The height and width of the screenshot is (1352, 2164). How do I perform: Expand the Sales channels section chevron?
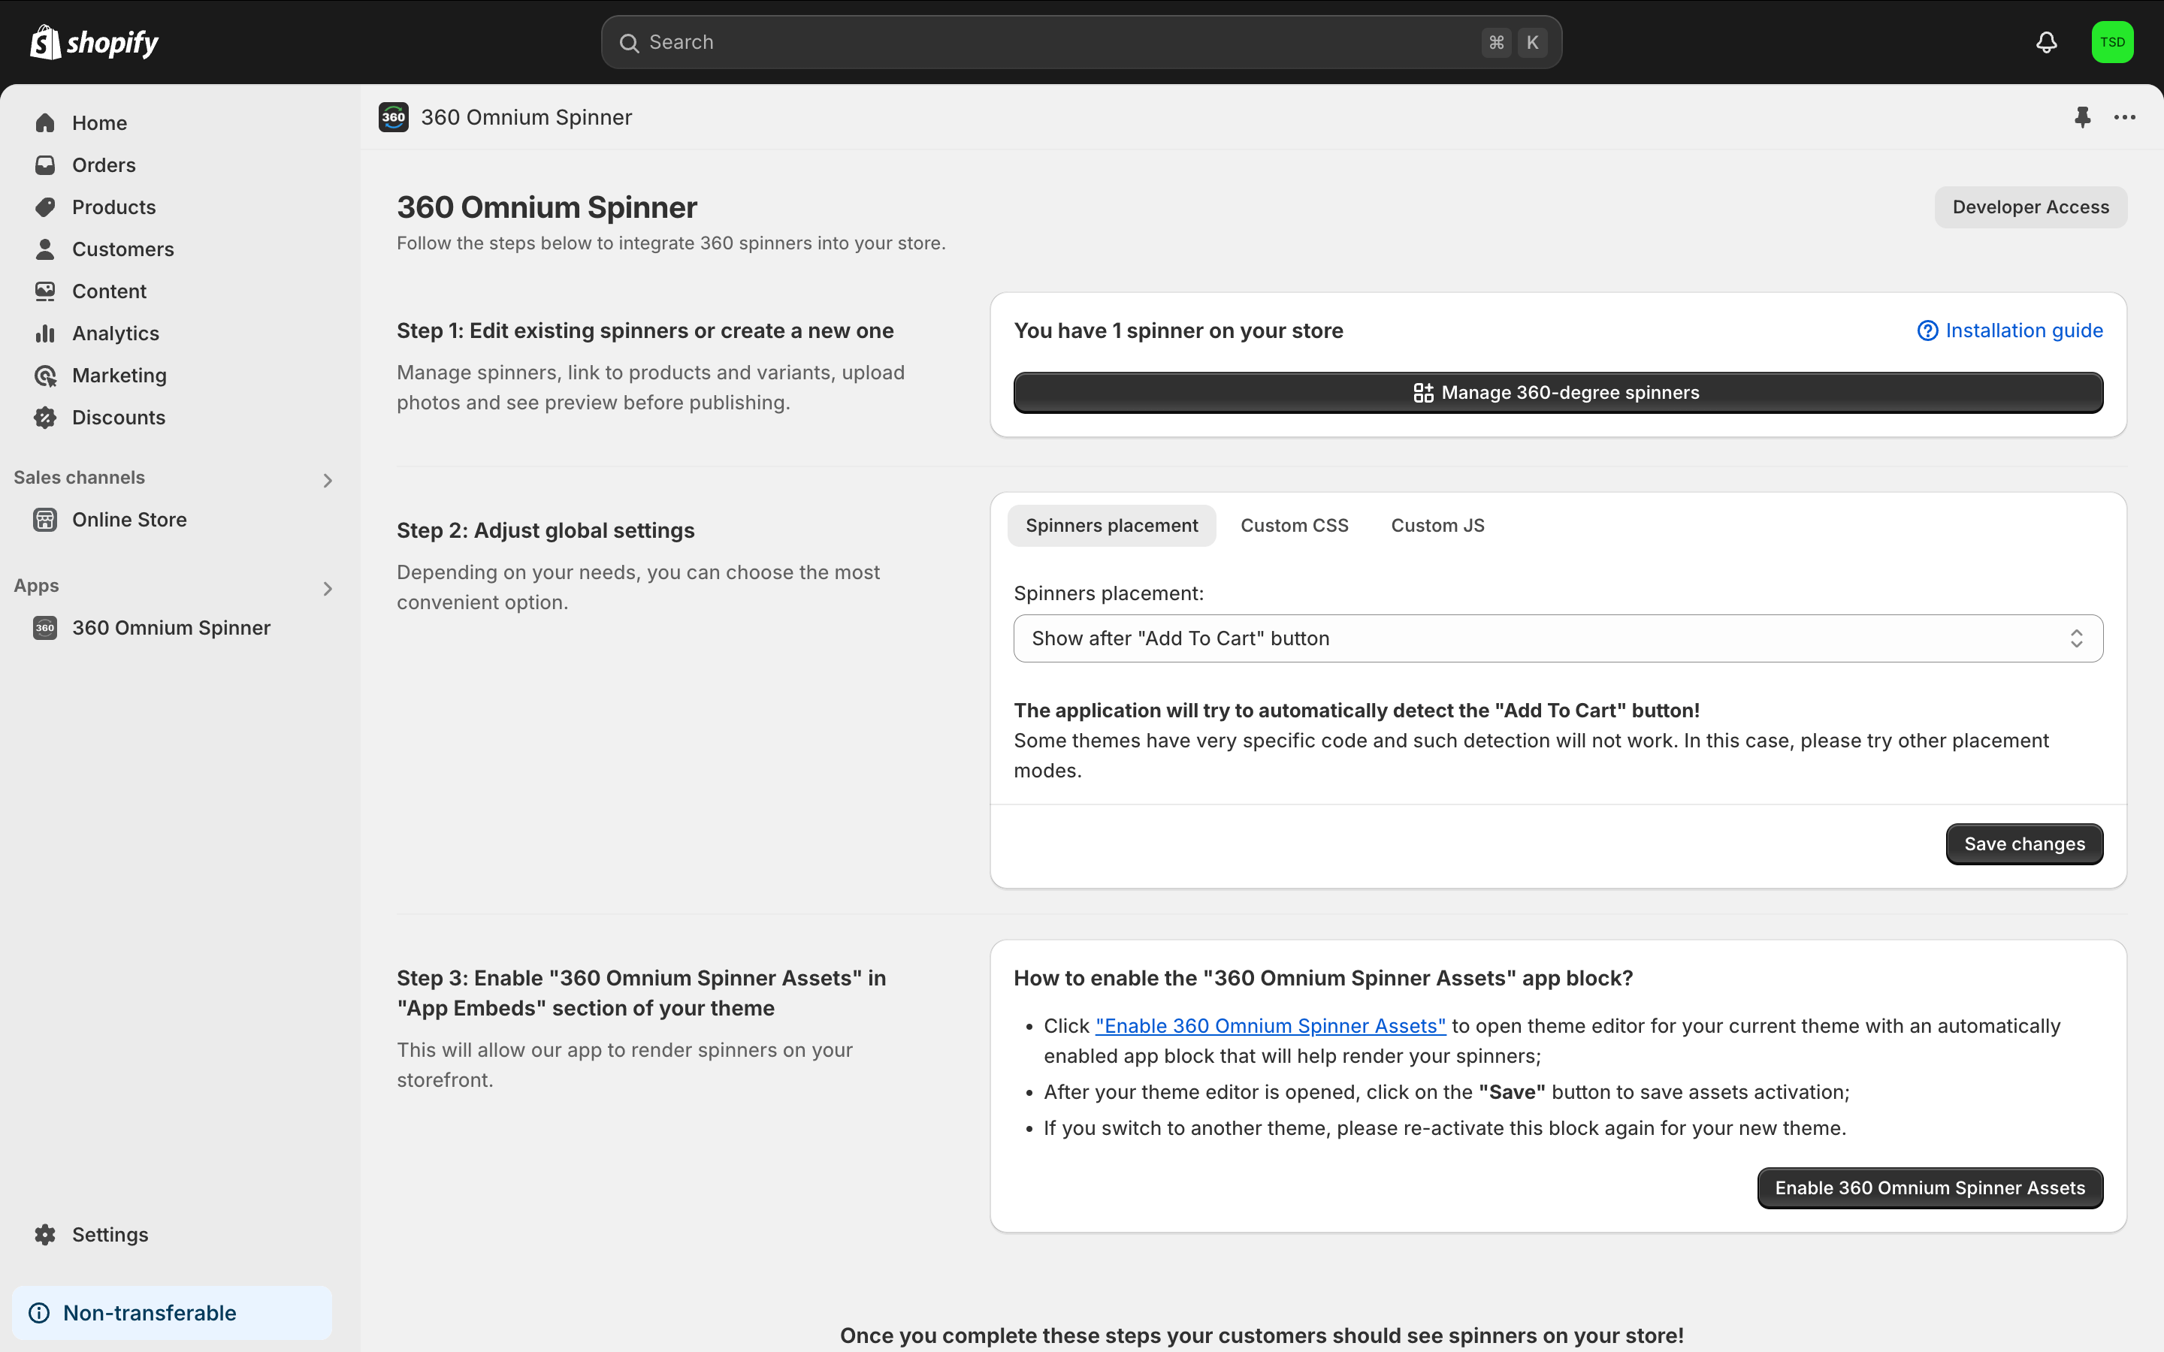(328, 480)
